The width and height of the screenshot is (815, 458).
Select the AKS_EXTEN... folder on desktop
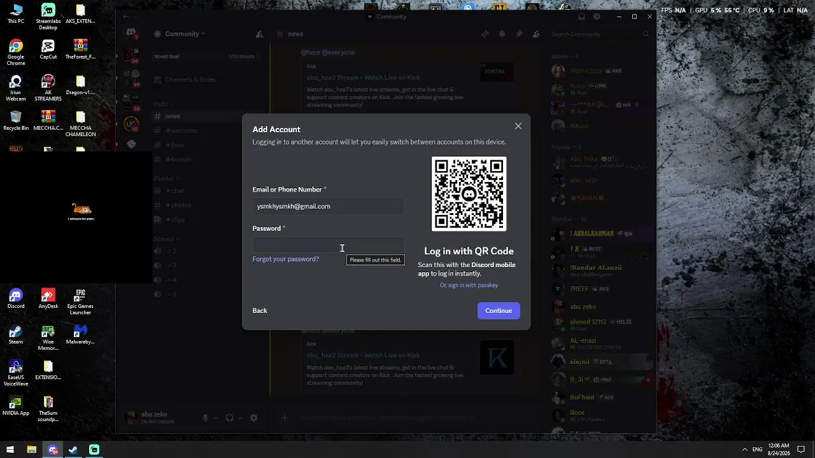tap(80, 14)
